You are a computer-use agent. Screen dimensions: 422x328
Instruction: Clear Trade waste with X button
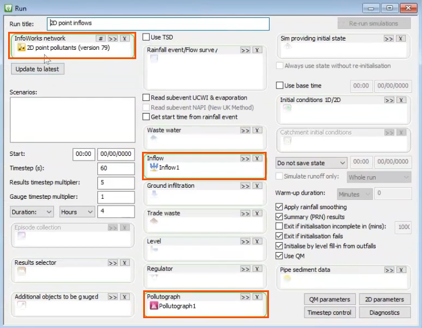click(x=257, y=213)
